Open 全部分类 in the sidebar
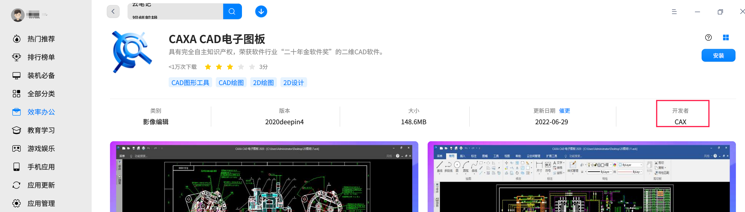The image size is (745, 212). click(x=34, y=94)
